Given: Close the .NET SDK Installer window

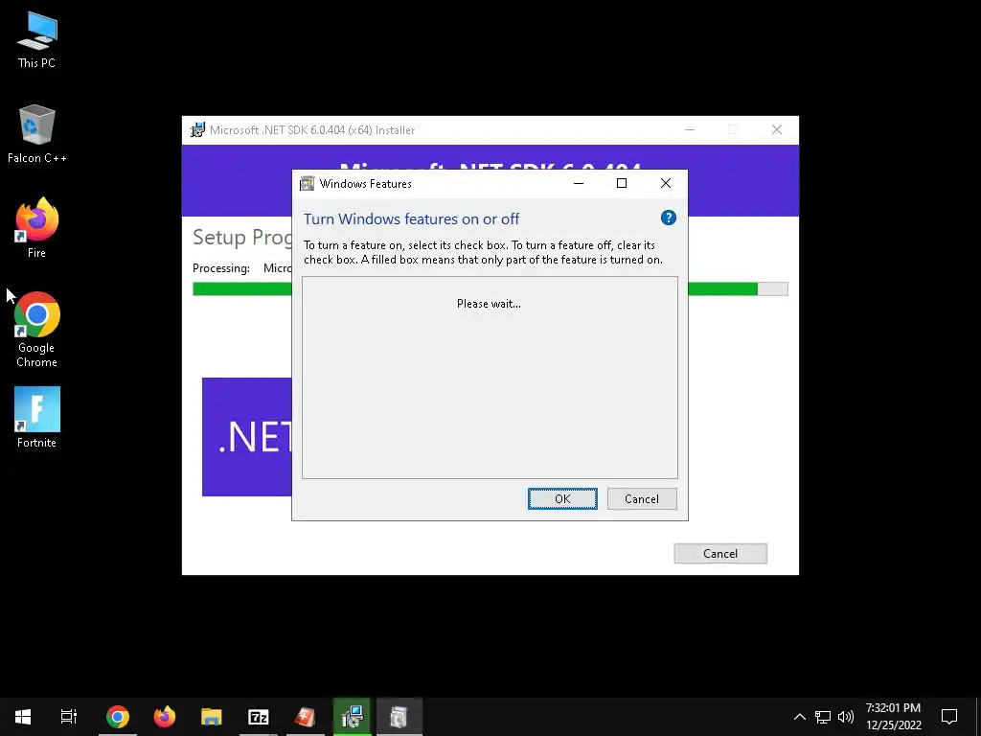Looking at the screenshot, I should tap(777, 129).
